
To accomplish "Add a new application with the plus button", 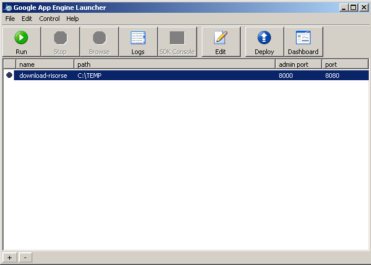I will click(9, 257).
